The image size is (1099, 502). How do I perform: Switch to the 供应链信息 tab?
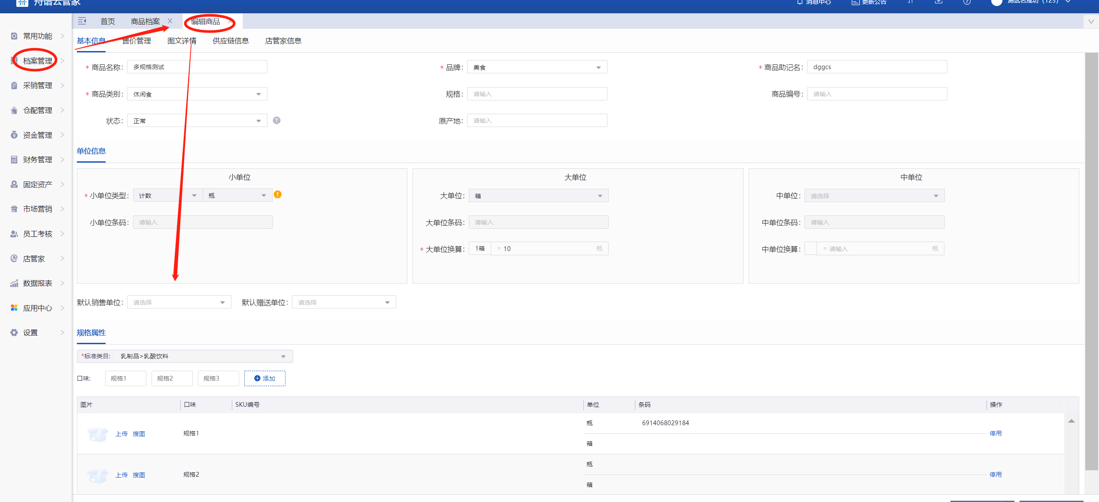pos(231,41)
